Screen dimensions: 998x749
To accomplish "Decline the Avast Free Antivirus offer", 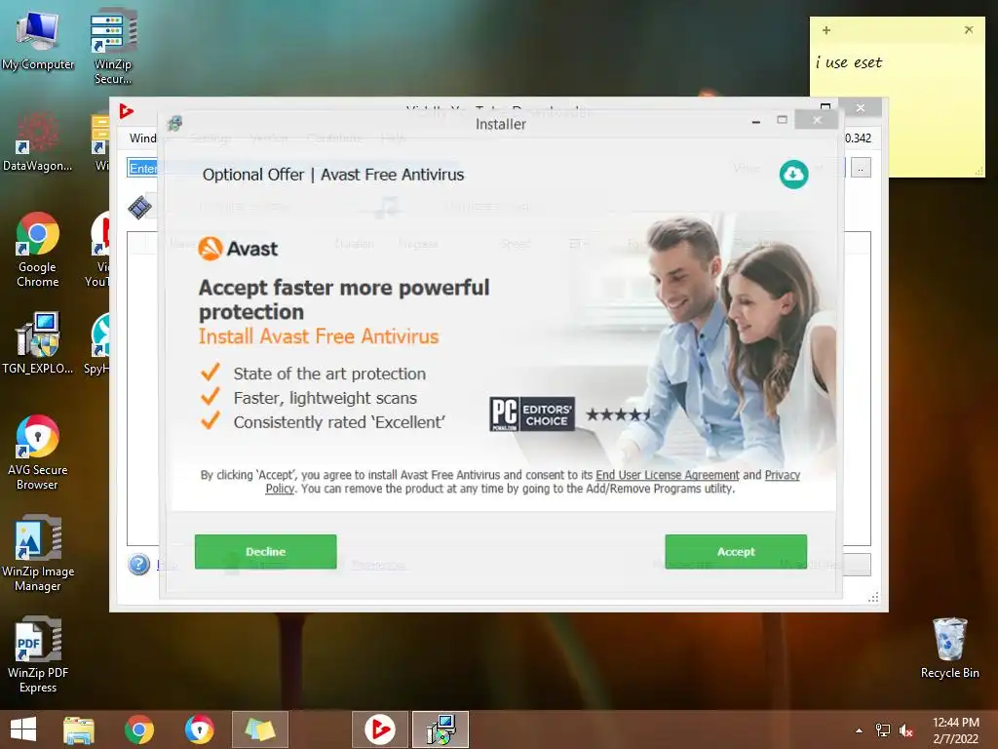I will coord(265,552).
